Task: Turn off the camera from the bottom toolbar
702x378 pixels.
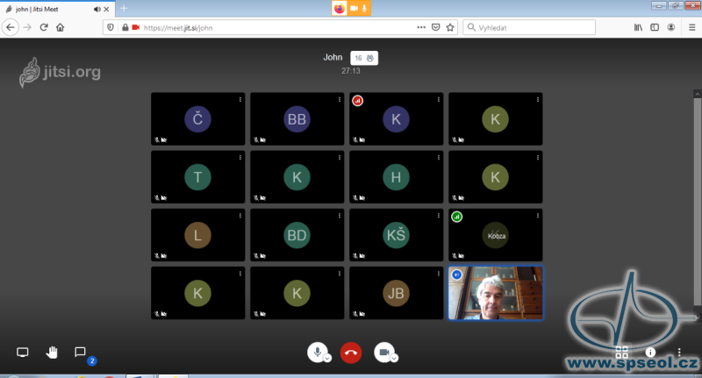Action: (x=384, y=352)
